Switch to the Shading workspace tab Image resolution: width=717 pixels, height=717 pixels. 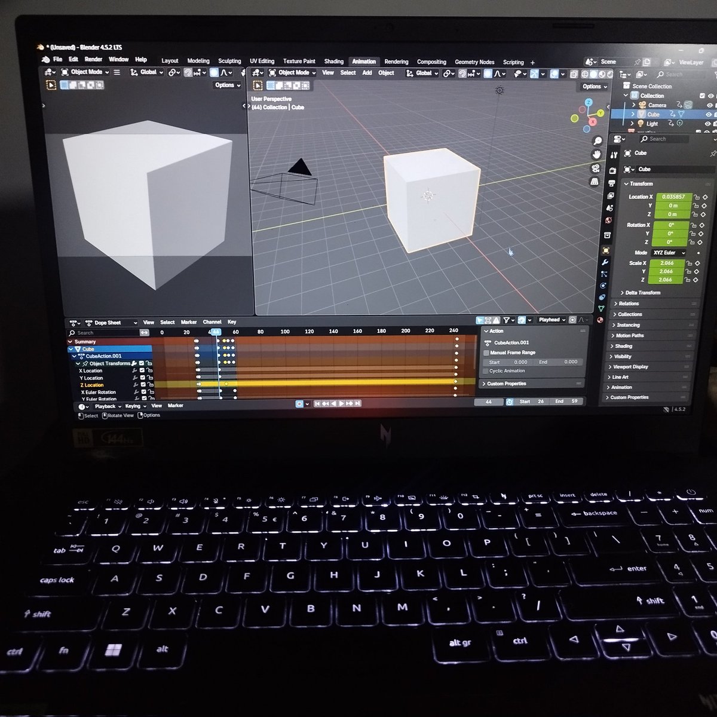point(333,62)
